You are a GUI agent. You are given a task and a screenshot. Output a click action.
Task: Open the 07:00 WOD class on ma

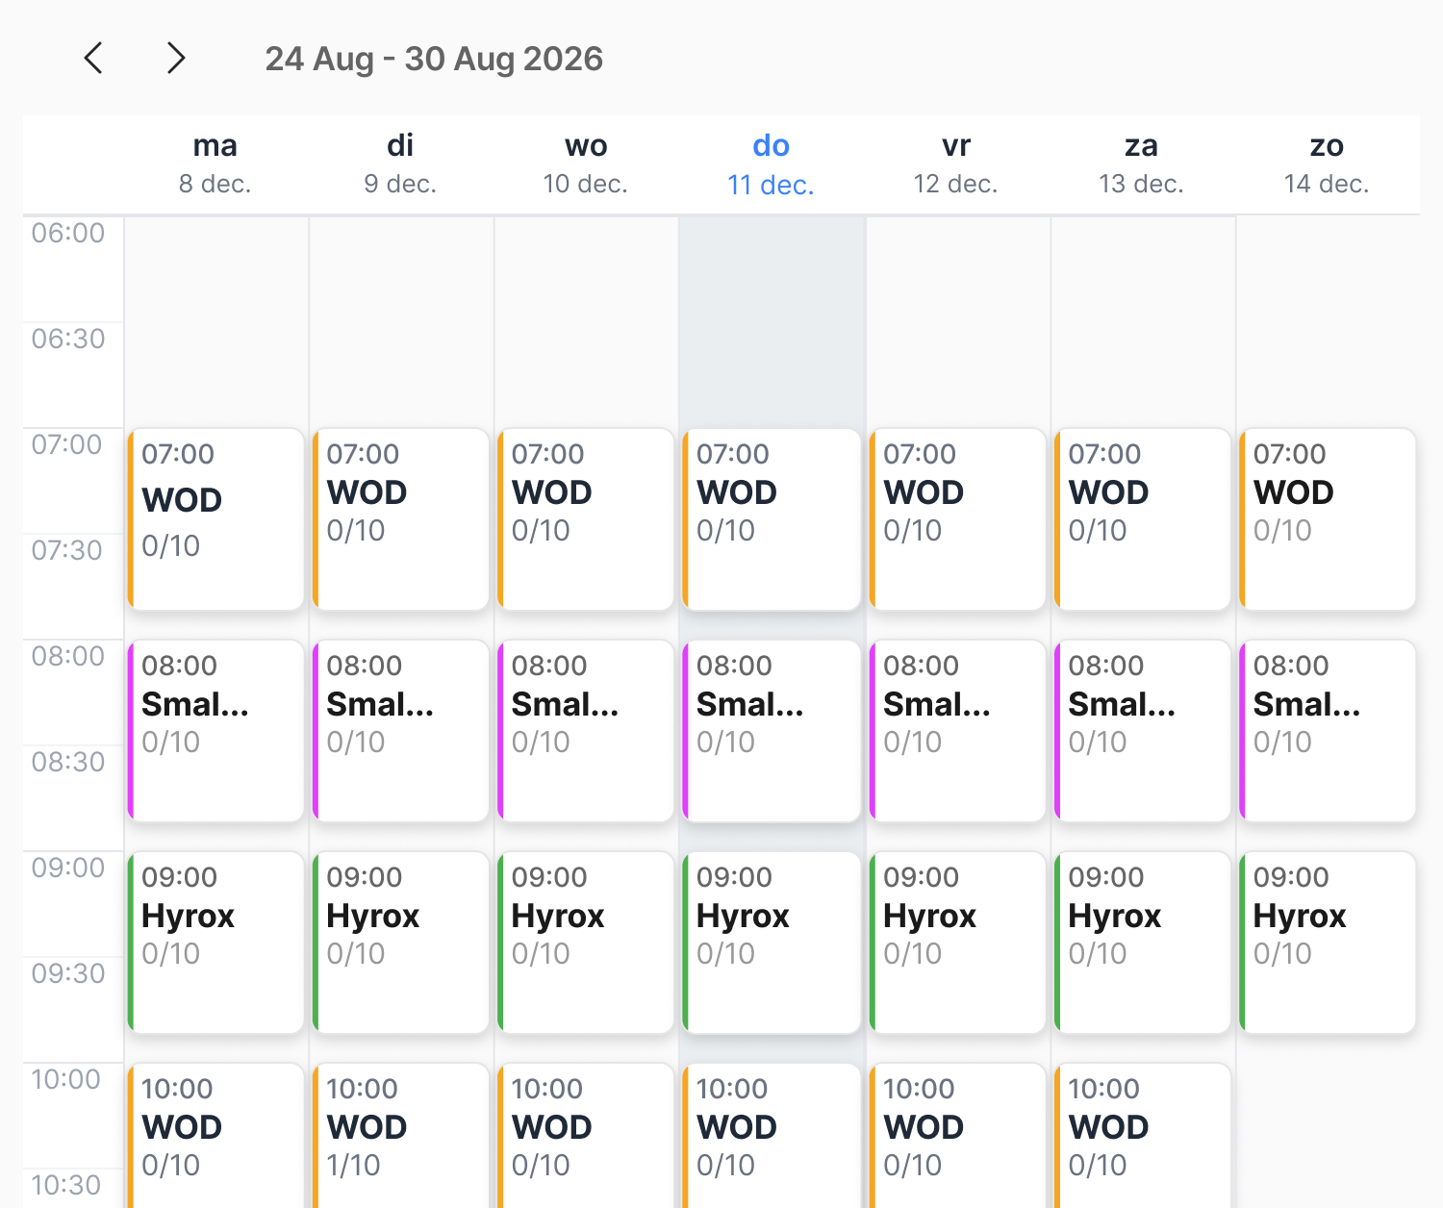coord(215,519)
